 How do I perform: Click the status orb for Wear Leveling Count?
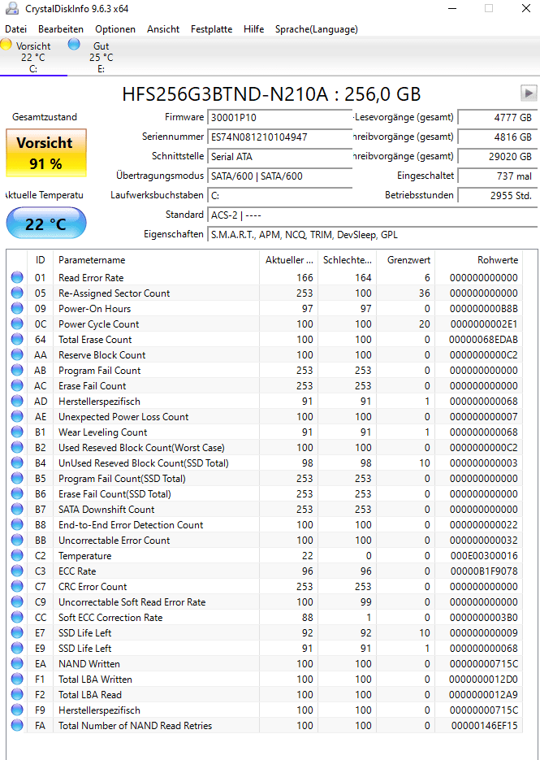click(17, 432)
